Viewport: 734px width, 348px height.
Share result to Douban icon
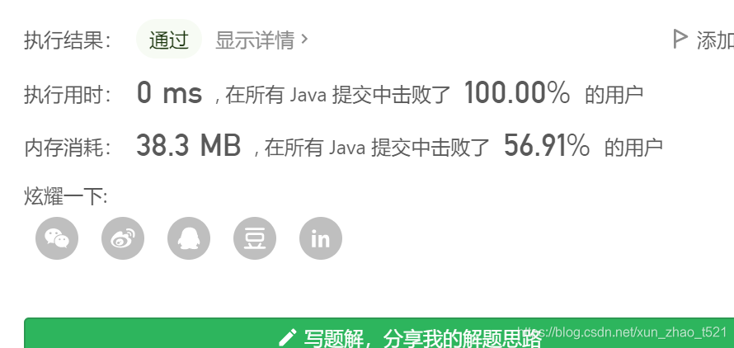point(255,238)
